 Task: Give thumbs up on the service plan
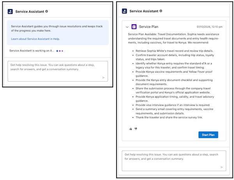[131, 129]
